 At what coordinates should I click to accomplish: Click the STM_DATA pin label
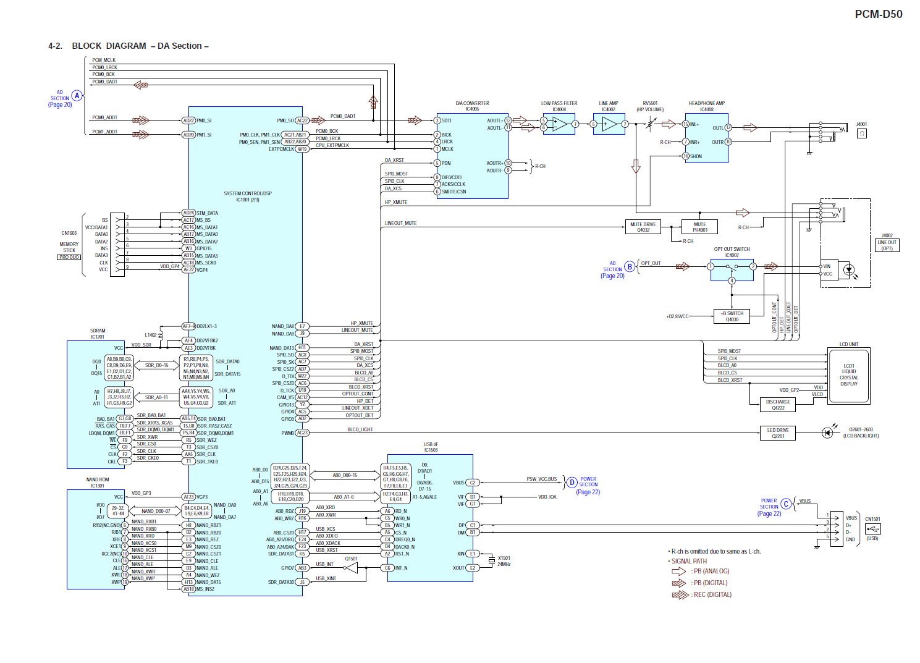pyautogui.click(x=208, y=213)
